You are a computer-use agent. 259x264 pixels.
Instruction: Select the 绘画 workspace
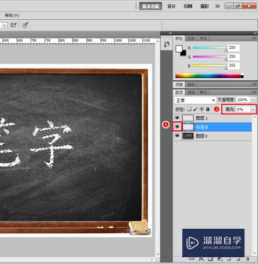188,6
